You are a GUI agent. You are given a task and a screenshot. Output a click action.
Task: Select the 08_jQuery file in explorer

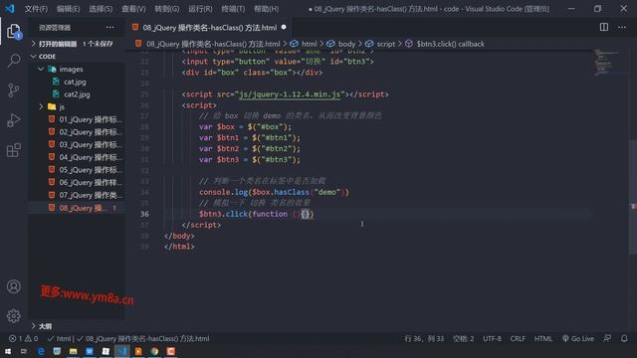click(x=77, y=208)
